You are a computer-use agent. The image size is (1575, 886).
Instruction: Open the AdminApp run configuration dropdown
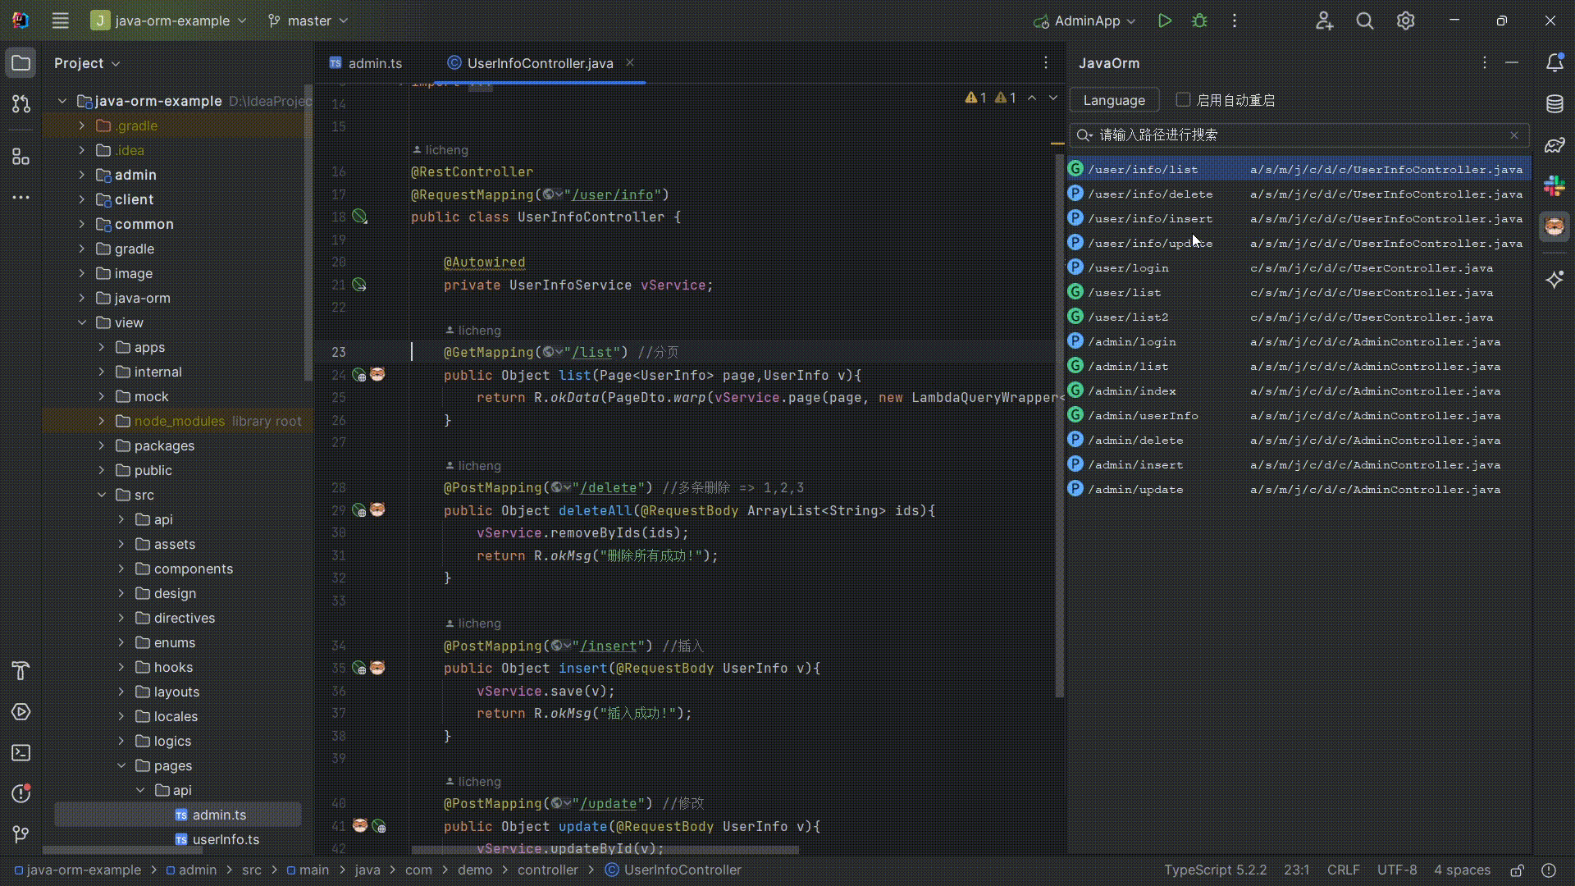[x=1084, y=21]
